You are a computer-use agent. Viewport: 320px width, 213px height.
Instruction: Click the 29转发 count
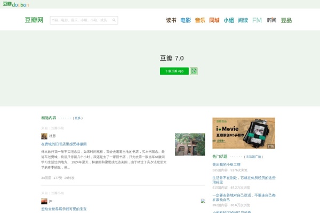69,178
